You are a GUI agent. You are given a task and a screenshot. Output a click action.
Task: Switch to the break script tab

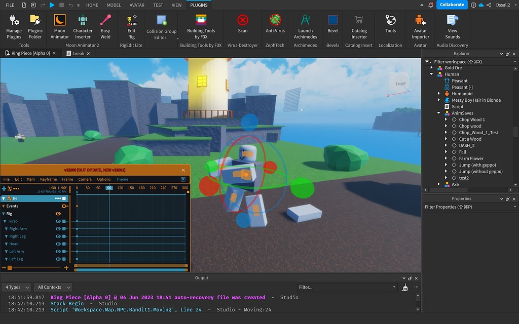click(79, 53)
